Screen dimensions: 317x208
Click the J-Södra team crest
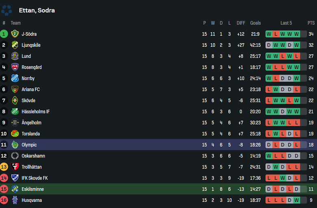coord(15,34)
